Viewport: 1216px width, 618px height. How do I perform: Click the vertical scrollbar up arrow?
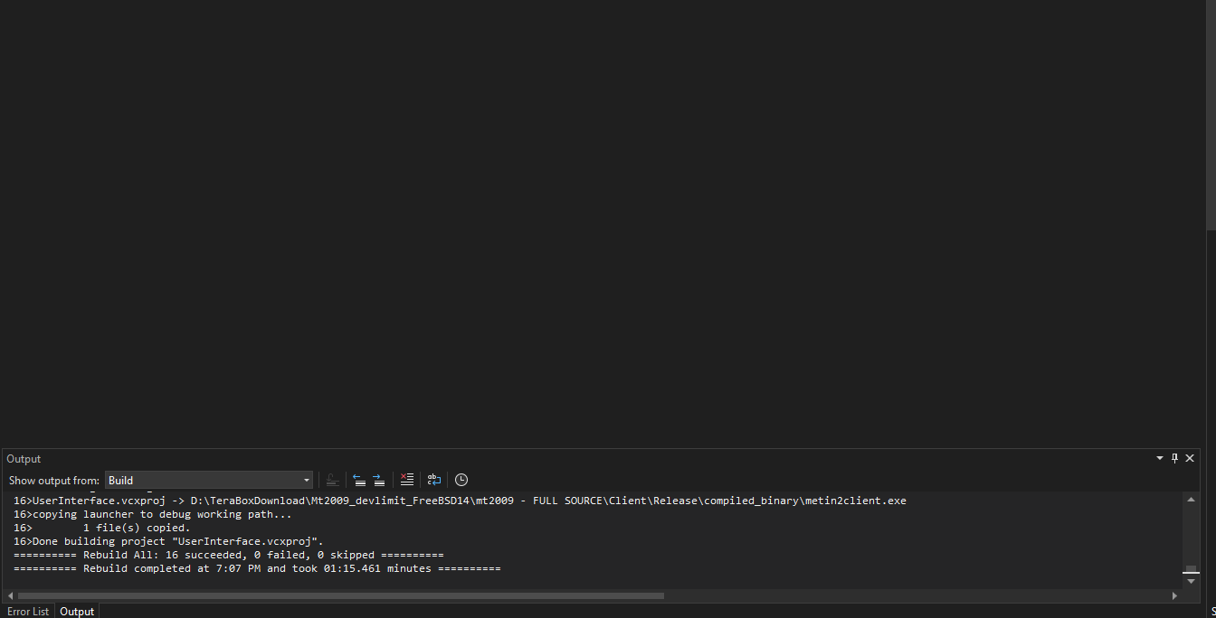tap(1191, 498)
